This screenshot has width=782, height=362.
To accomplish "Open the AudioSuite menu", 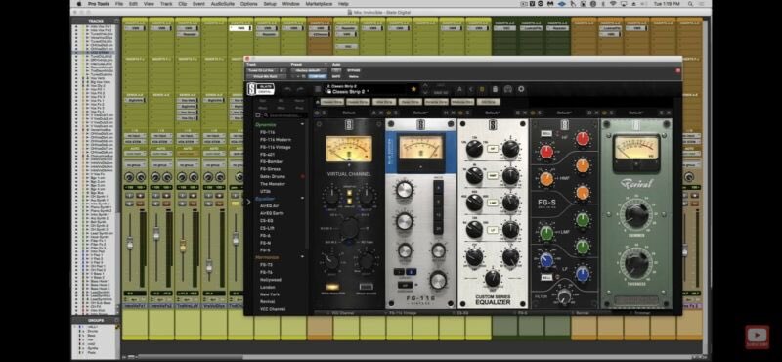I will [x=223, y=4].
